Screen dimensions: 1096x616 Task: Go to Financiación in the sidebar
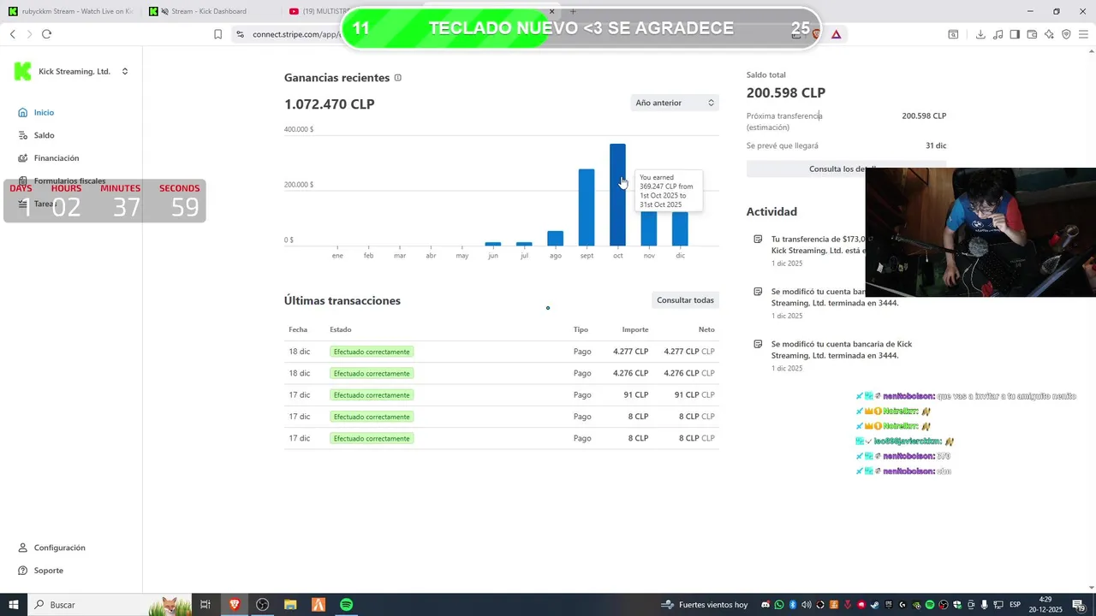[x=57, y=158]
